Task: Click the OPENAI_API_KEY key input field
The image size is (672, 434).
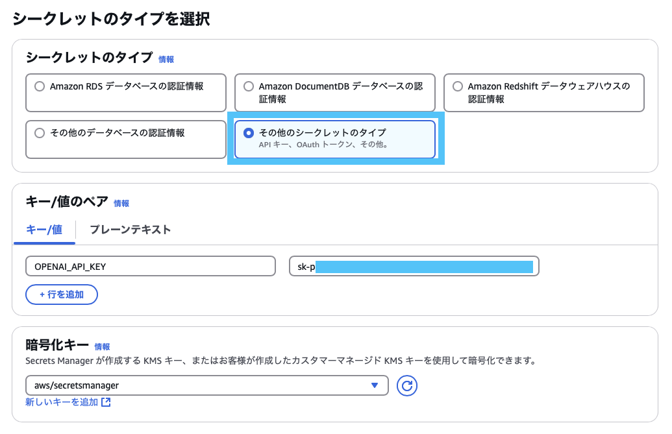Action: point(150,266)
